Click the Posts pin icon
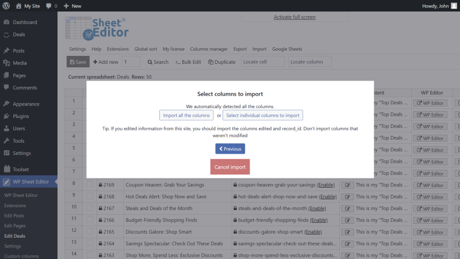Screen dimensions: 460x259 6,51
